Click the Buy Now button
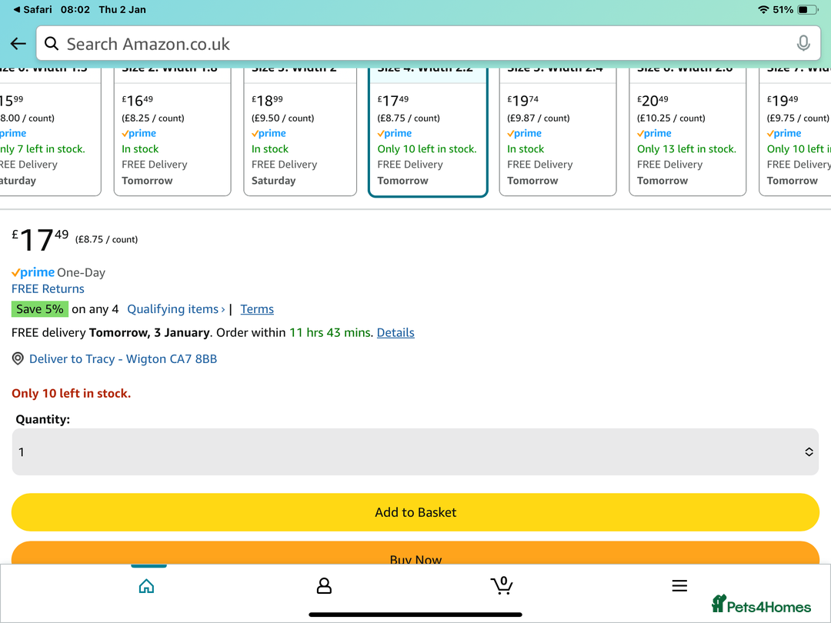Image resolution: width=831 pixels, height=623 pixels. 415,553
